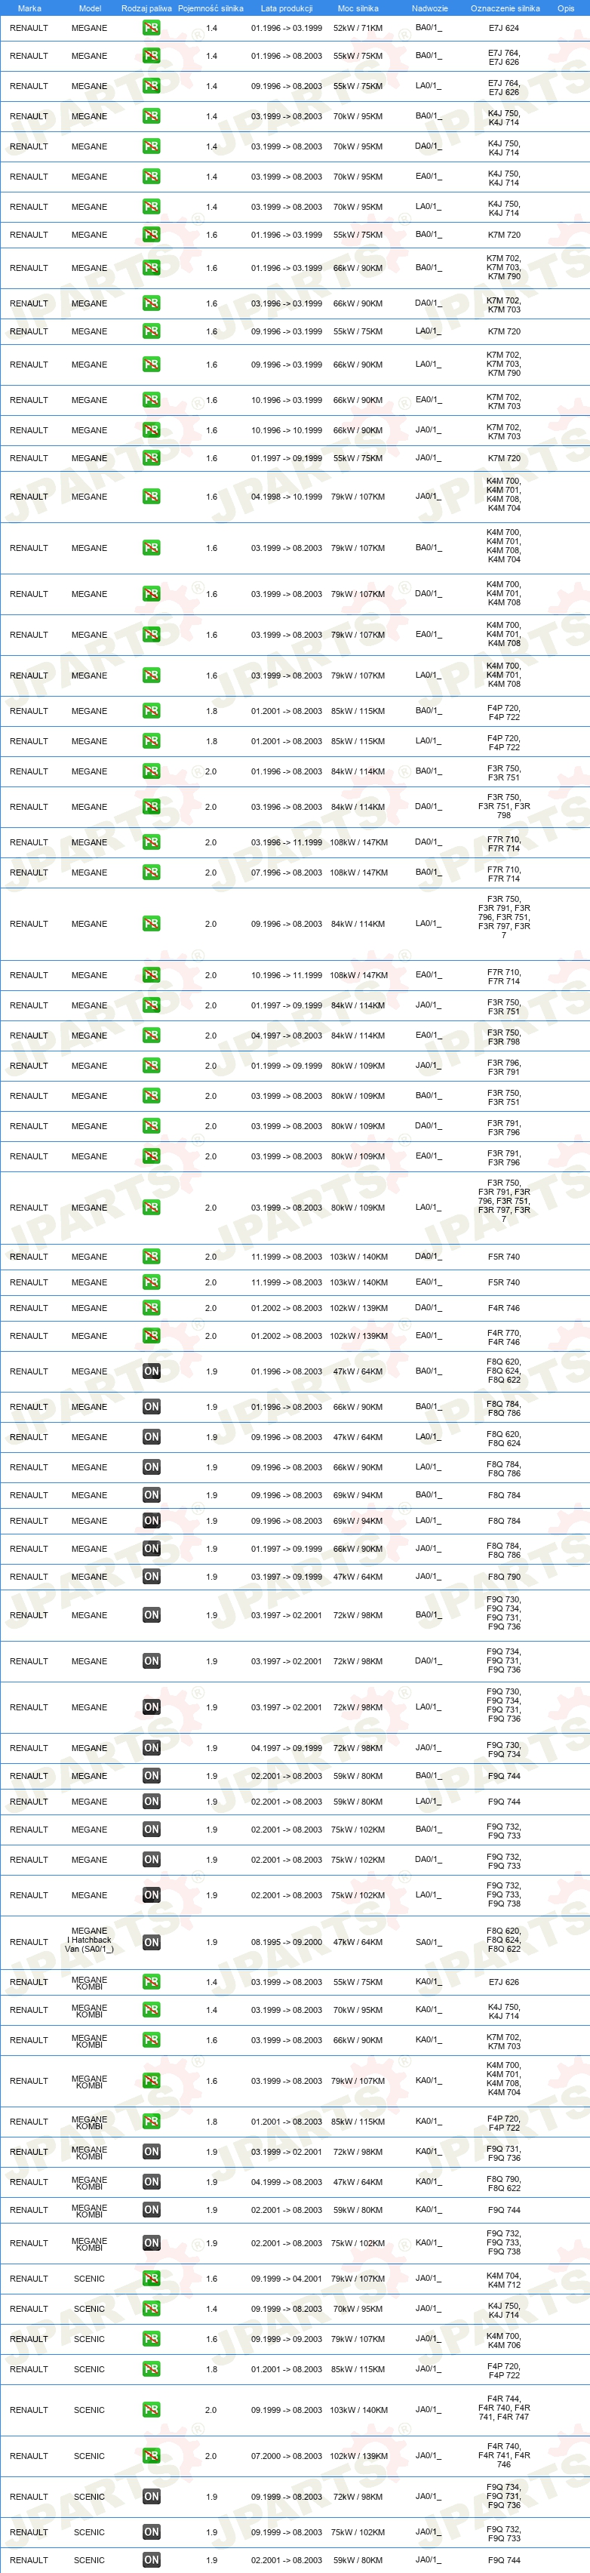The image size is (590, 2573).
Task: Select diesel ON icon in SCENIC F9Q 744 row
Action: point(151,2560)
